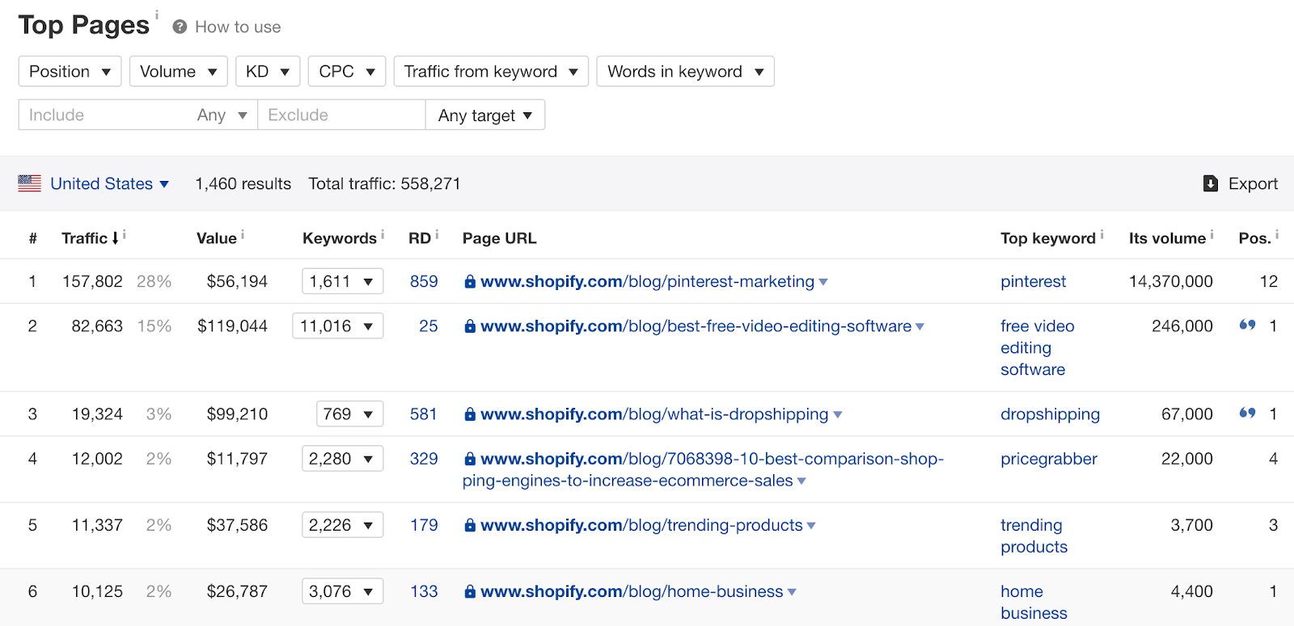Click the dropshipping top keyword link
The width and height of the screenshot is (1294, 626).
pos(1050,414)
